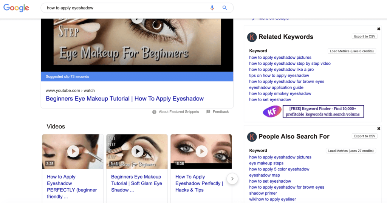Play the 3:28 video thumbnail
This screenshot has width=387, height=203.
coord(73,151)
